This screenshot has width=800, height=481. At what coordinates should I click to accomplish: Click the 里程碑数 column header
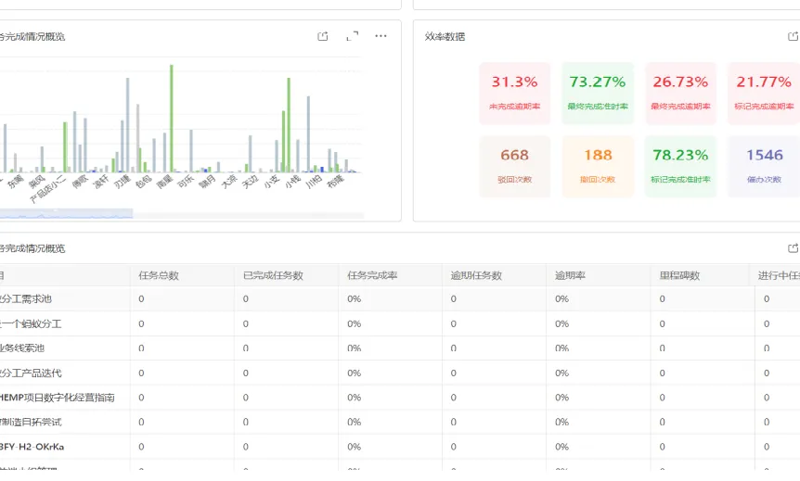click(x=679, y=275)
